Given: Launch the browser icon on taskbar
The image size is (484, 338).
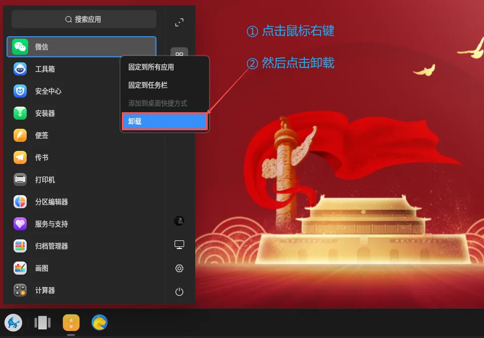Looking at the screenshot, I should coord(100,322).
